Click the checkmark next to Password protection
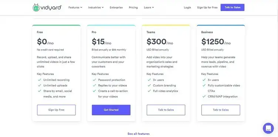This screenshot has height=137, width=278. [x=94, y=80]
